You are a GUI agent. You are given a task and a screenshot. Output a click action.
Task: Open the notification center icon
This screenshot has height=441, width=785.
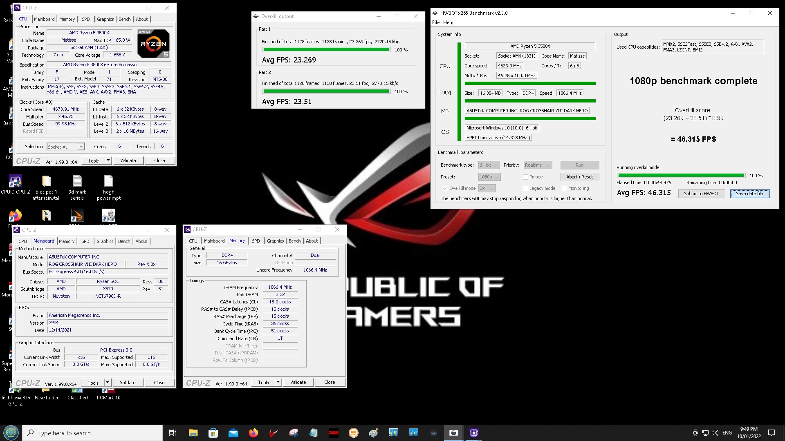click(x=772, y=433)
